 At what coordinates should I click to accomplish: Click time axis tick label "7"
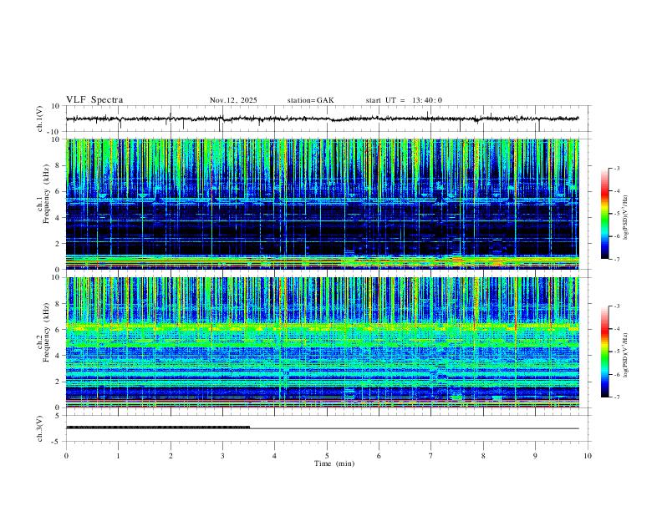tap(431, 456)
